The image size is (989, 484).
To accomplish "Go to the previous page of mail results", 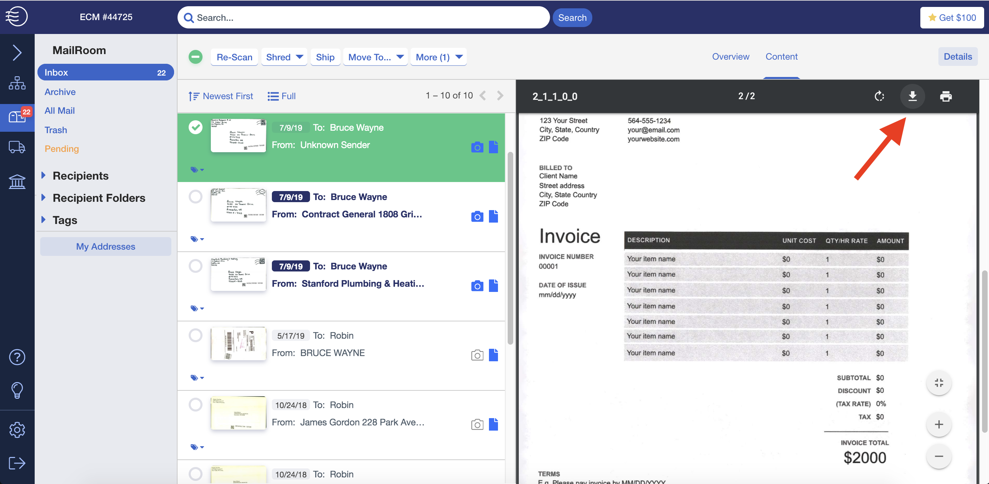I will point(483,96).
